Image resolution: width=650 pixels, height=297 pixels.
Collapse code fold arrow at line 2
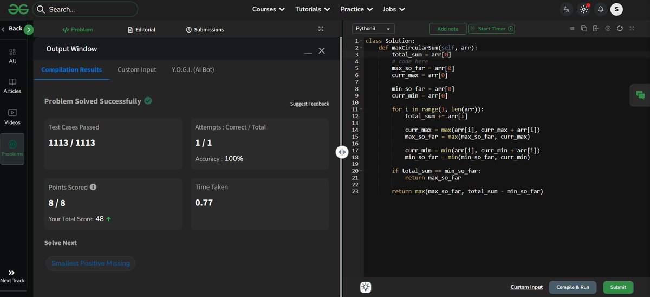(361, 48)
